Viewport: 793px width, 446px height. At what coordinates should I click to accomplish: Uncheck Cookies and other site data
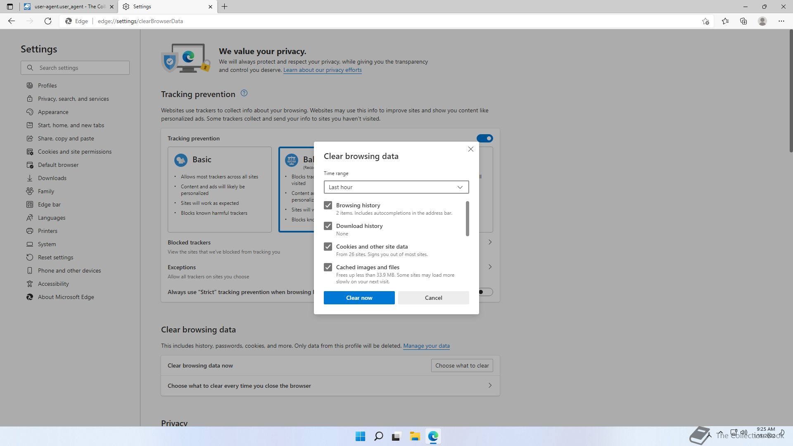(x=328, y=247)
